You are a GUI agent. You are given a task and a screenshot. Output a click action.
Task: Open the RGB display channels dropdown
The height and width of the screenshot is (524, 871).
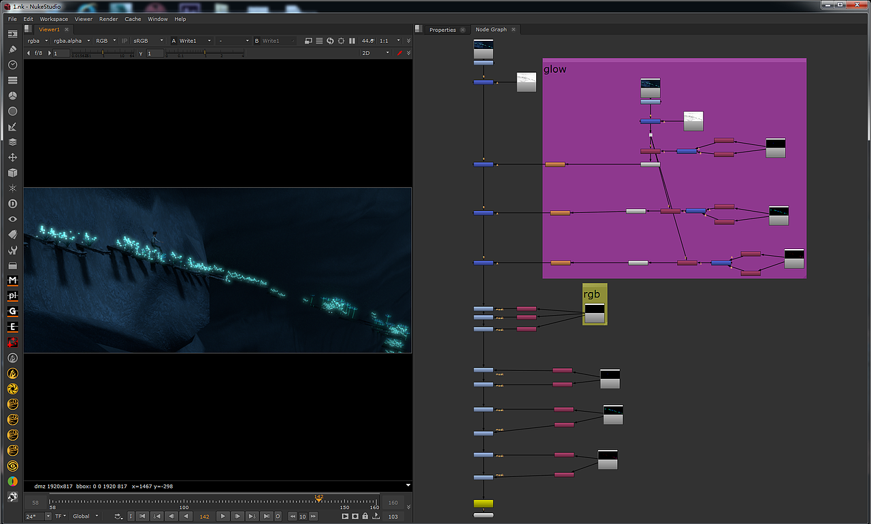[x=105, y=41]
